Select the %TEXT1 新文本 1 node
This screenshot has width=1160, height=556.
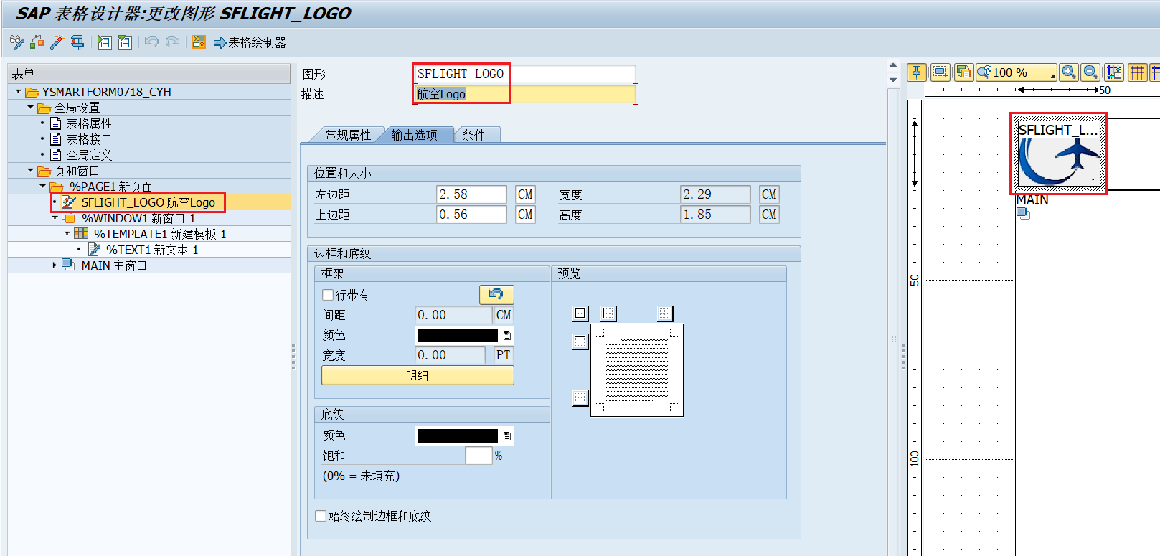coord(152,250)
